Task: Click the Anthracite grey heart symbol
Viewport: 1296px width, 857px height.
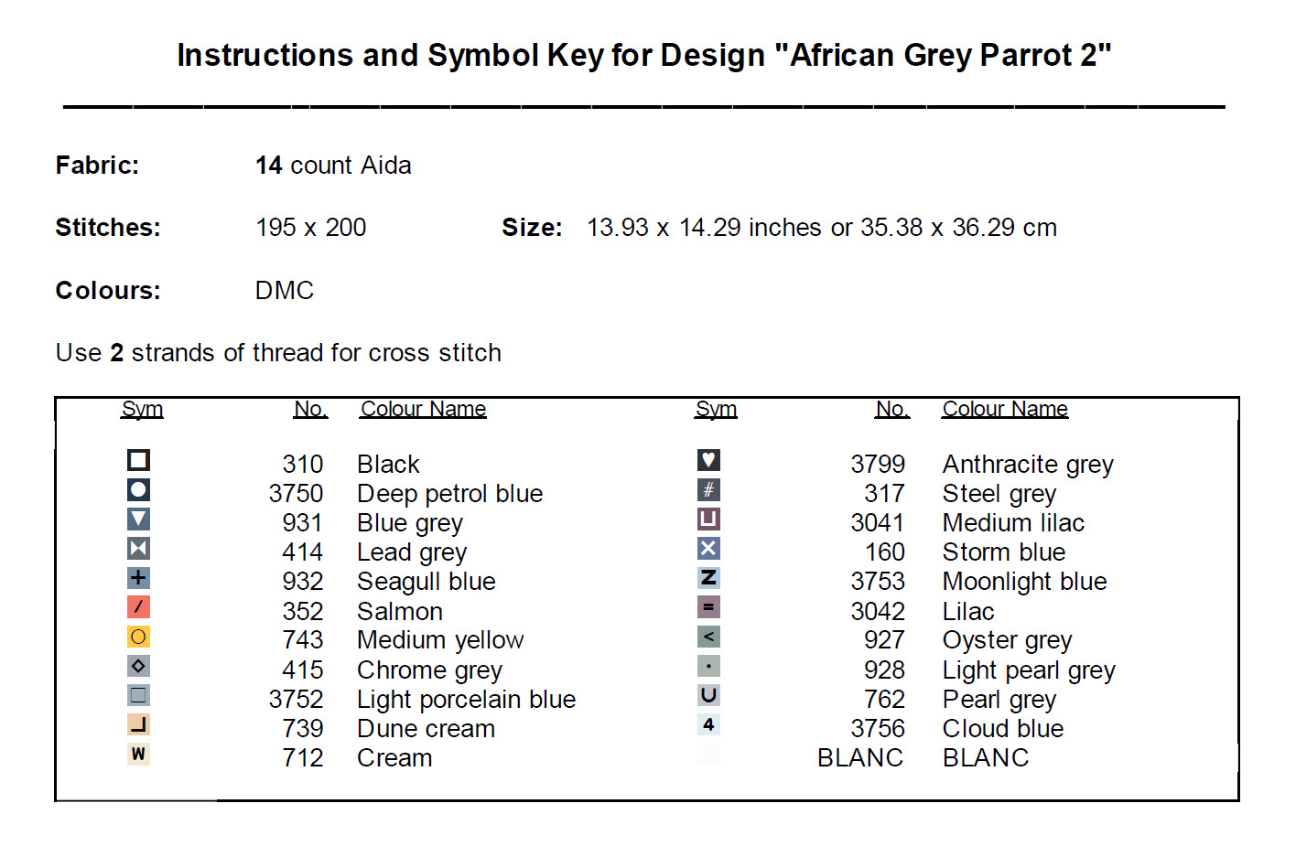Action: (708, 460)
